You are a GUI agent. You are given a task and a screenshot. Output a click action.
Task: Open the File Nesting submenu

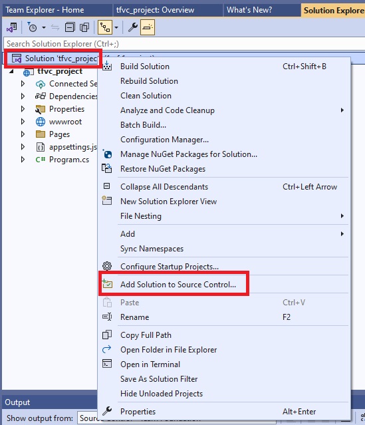[225, 216]
